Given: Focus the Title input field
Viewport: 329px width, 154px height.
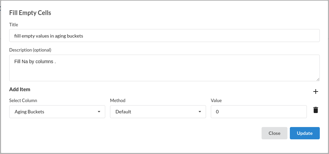Looking at the screenshot, I should click(164, 36).
